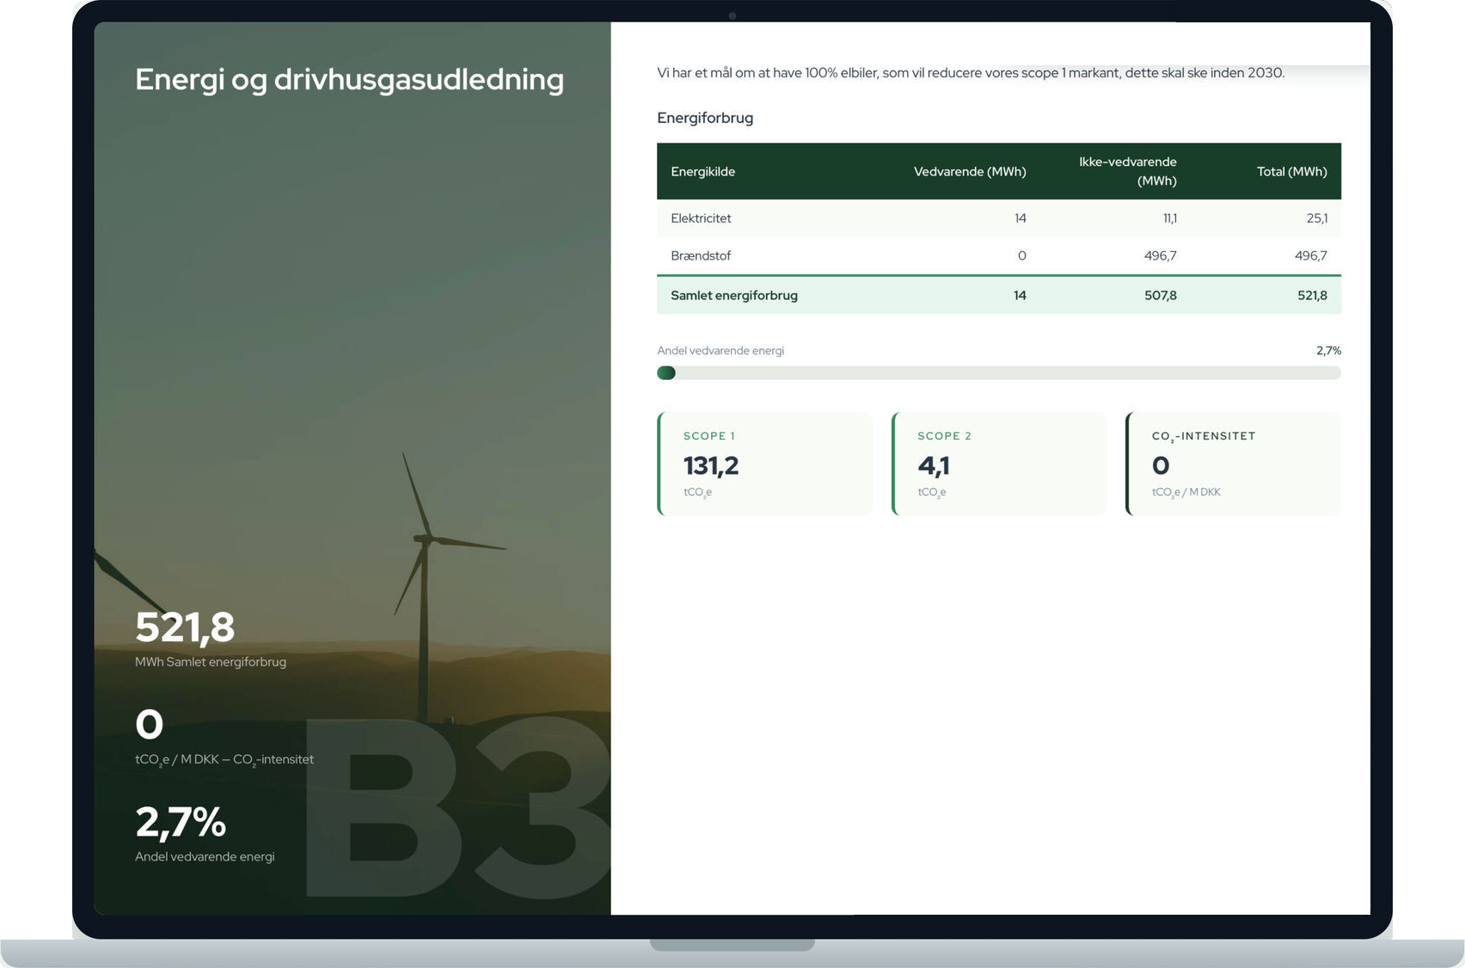Click the 'Andel vedvarende energi' progress bar
The width and height of the screenshot is (1465, 968).
pos(999,373)
